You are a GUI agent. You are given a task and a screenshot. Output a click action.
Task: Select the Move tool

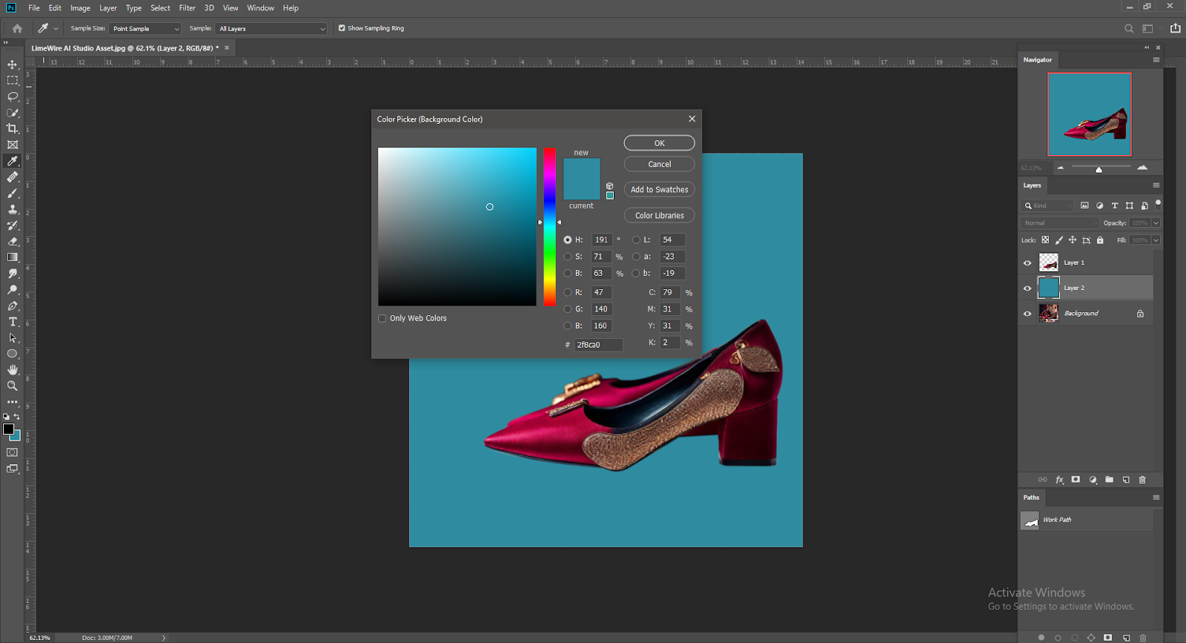click(13, 65)
